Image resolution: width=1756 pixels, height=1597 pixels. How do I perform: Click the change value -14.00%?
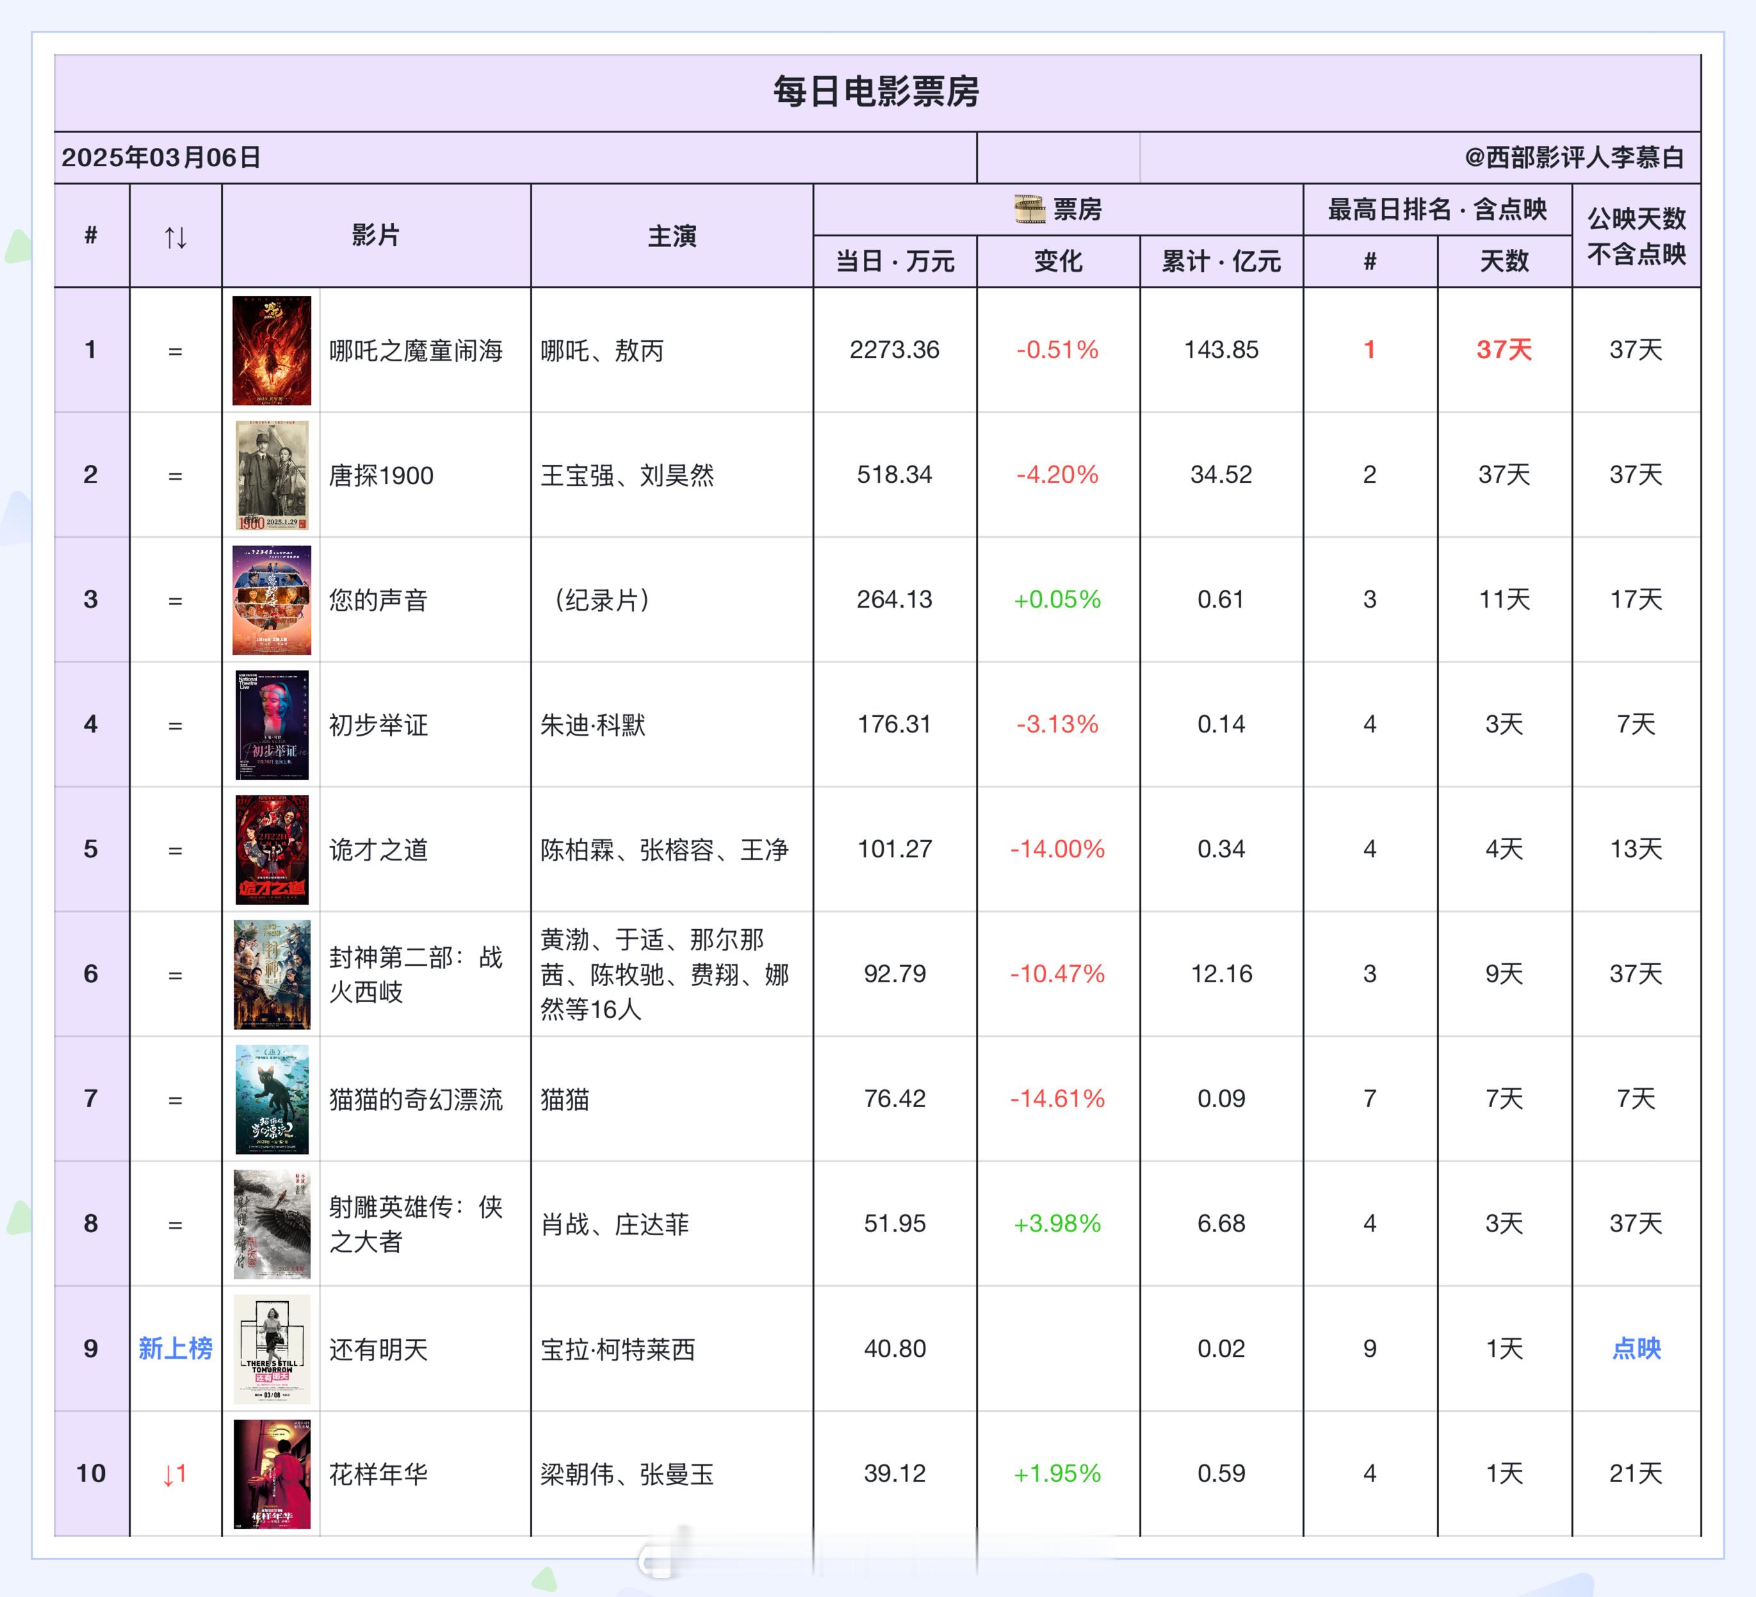point(1057,849)
